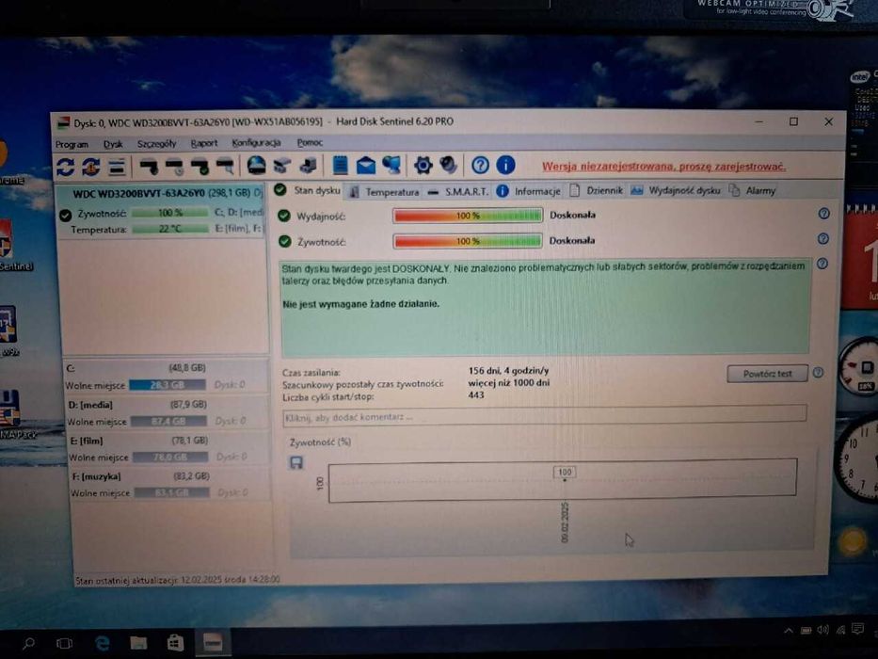Switch to the Dziennik tab
This screenshot has width=878, height=659.
[x=597, y=190]
